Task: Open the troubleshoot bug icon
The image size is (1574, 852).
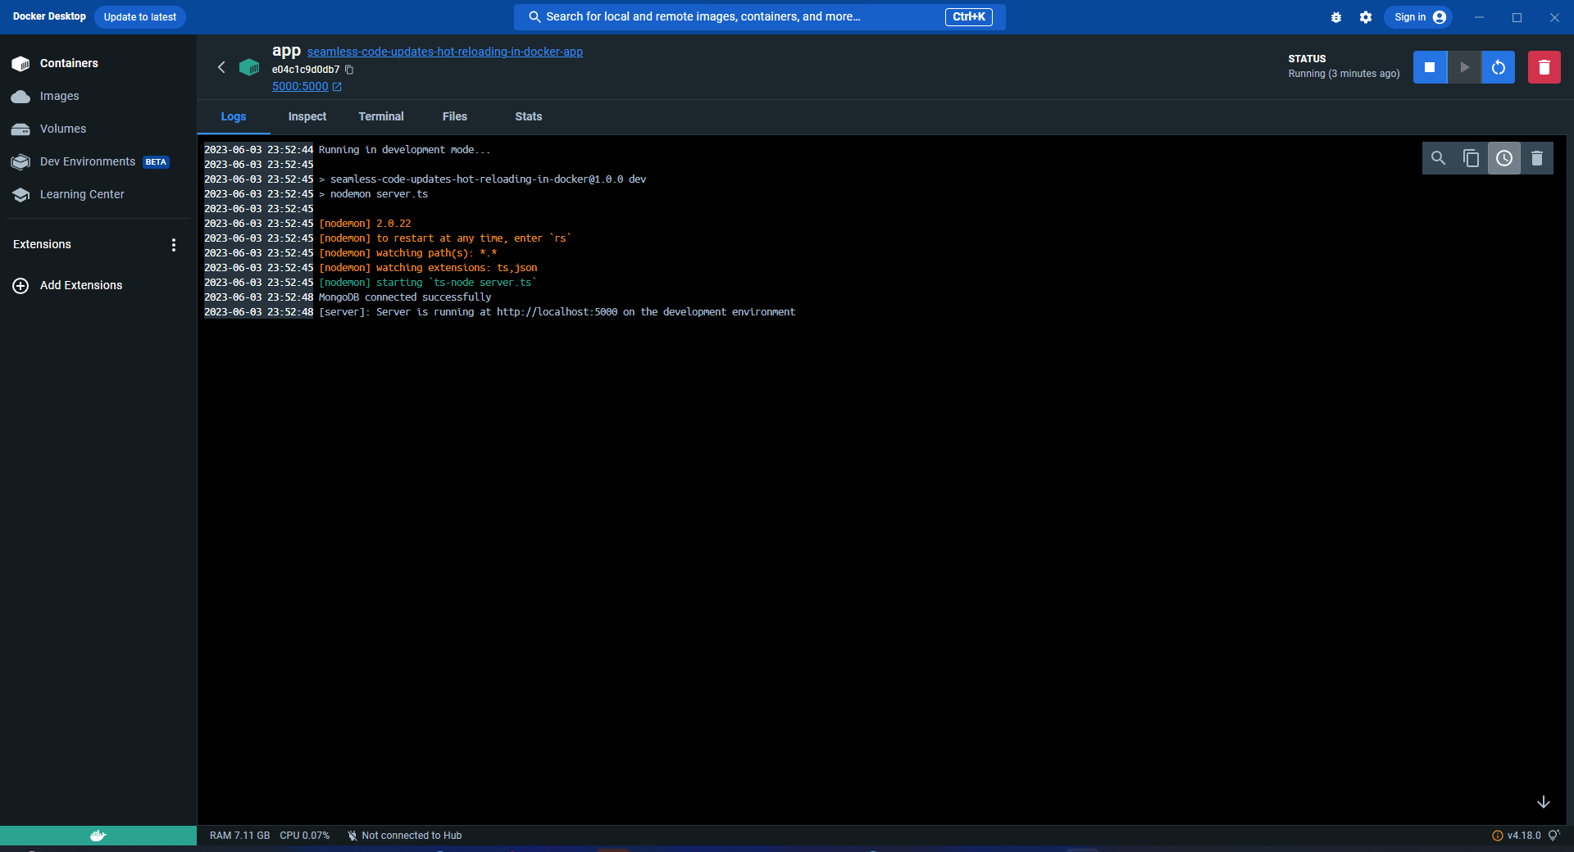Action: [1336, 17]
